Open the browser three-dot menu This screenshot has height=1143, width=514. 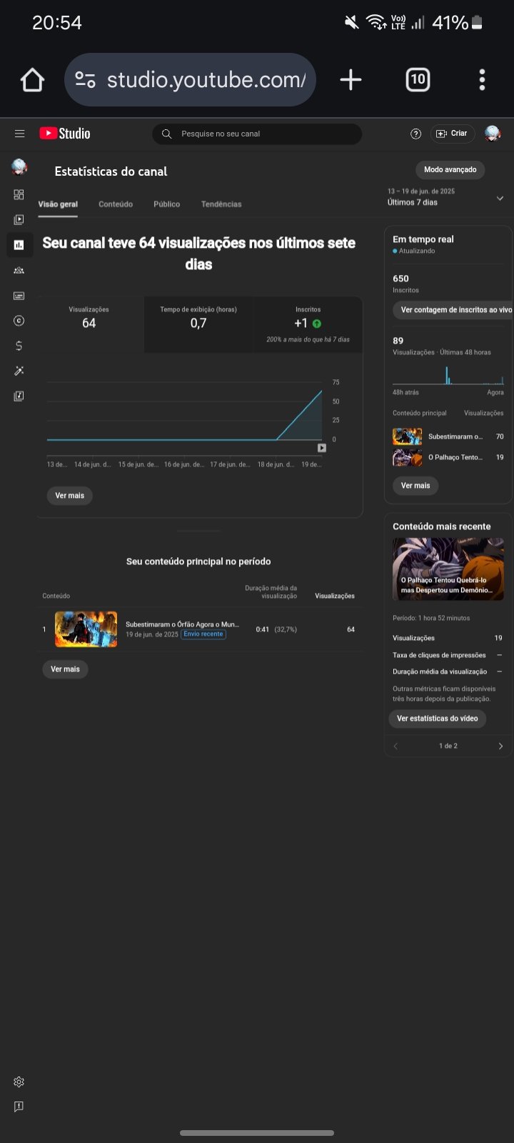tap(482, 80)
